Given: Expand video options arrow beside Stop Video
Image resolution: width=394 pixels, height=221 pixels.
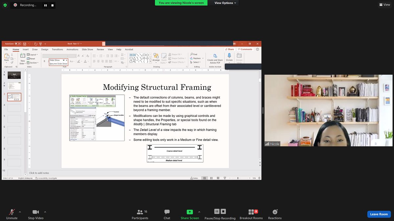Looking at the screenshot, I should (x=45, y=212).
